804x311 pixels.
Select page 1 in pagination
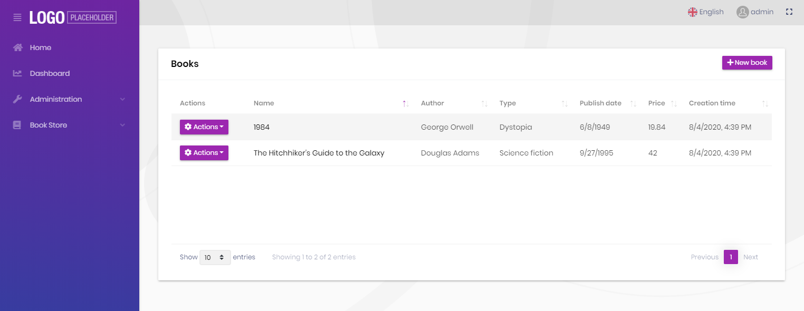[x=731, y=257]
